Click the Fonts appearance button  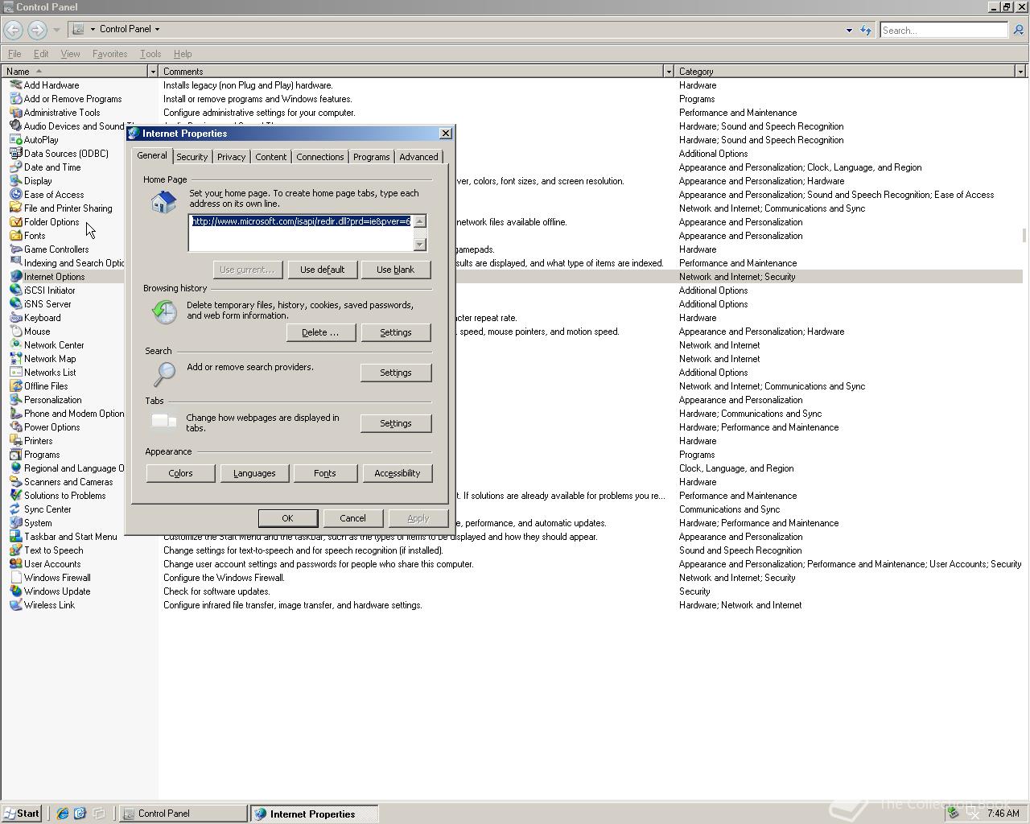(325, 473)
